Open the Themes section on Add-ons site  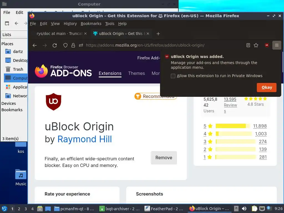[x=136, y=73]
